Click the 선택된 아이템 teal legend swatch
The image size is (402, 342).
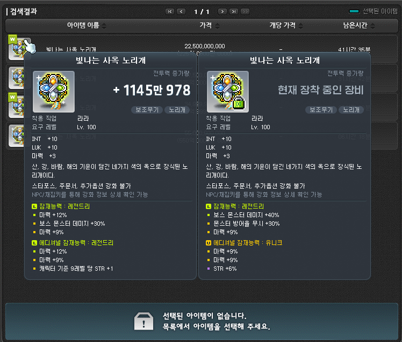point(354,11)
